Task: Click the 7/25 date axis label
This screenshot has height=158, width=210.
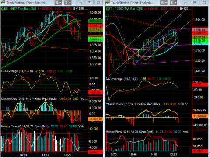Action: coord(114,154)
